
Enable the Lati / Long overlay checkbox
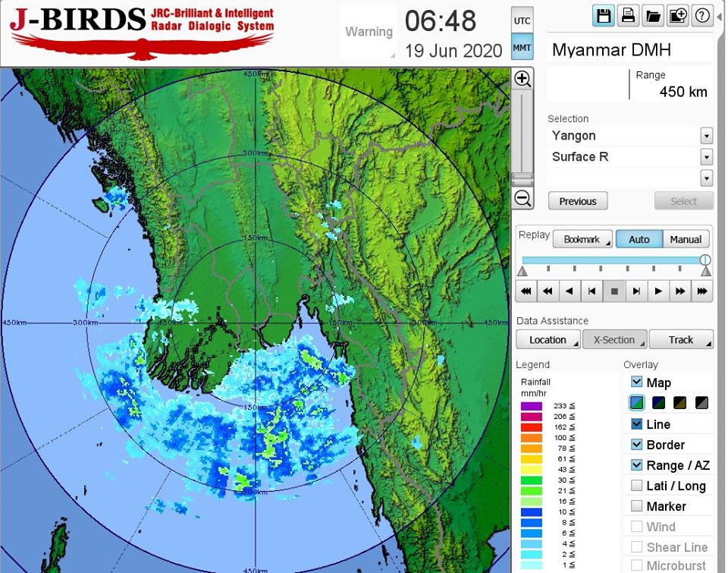tap(637, 486)
